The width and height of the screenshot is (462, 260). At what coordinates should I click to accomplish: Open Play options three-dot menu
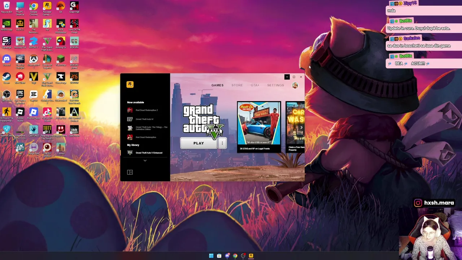[222, 143]
